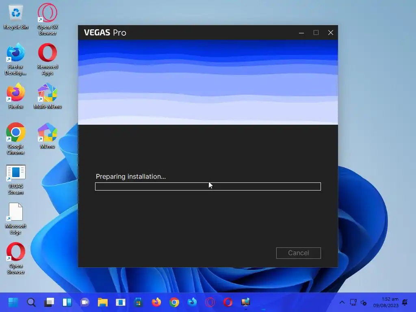Screen dimensions: 416x312
Task: Select the Opera Browser desktop shortcut
Action: click(16, 258)
